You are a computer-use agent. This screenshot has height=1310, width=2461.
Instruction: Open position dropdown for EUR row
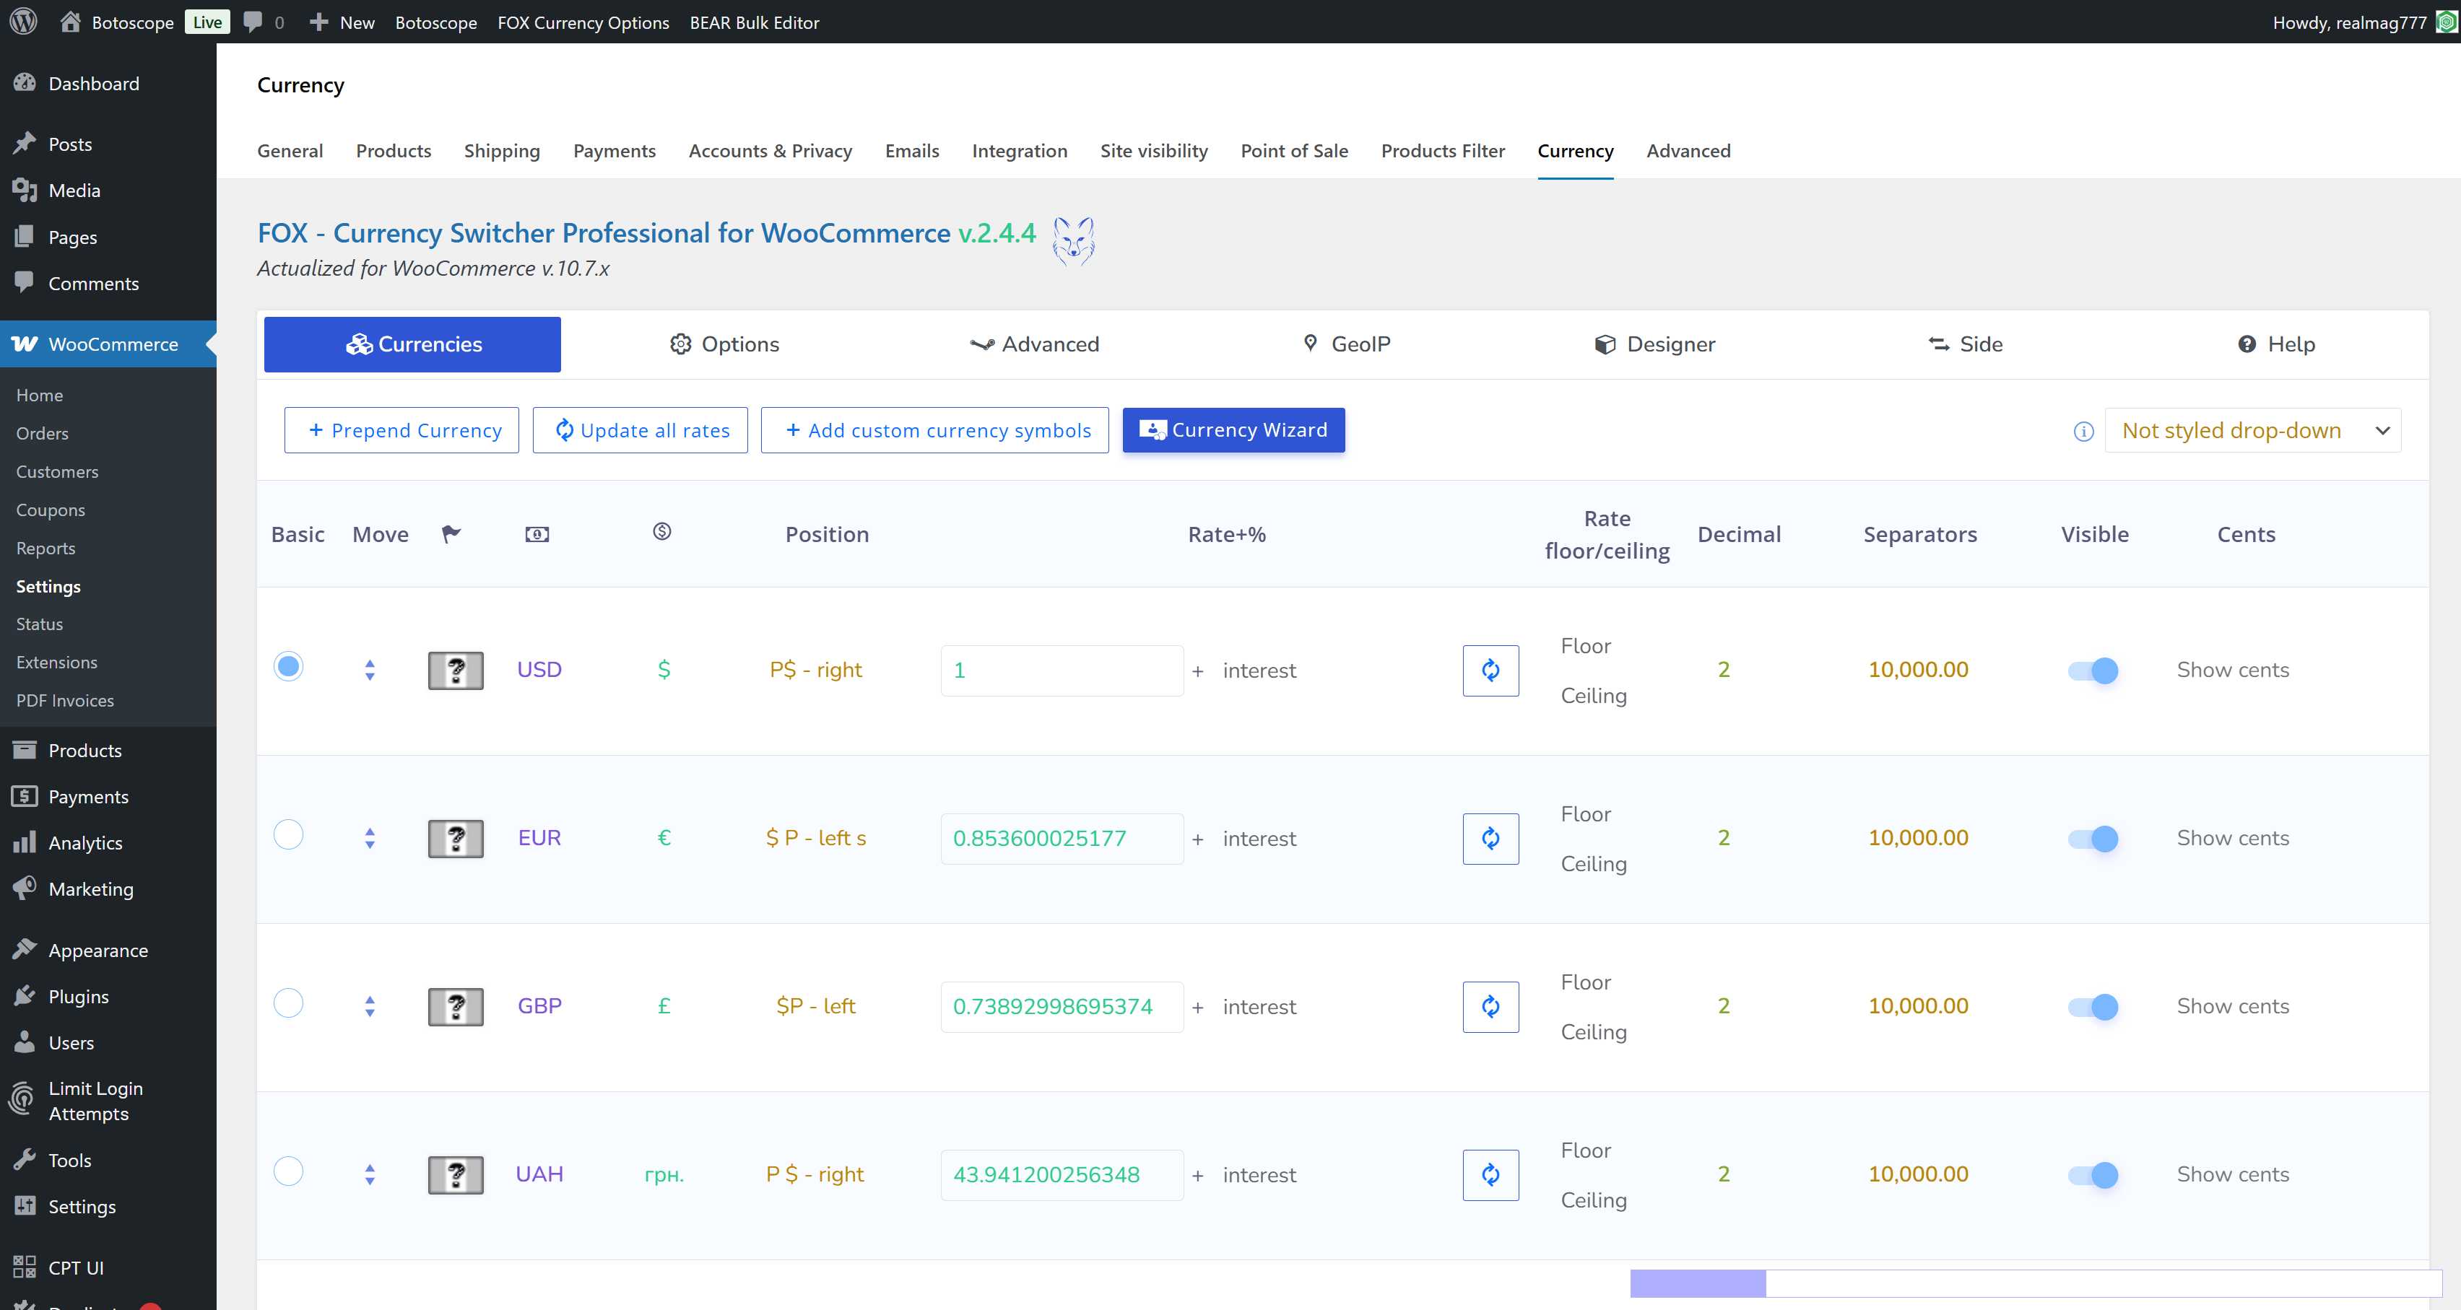[815, 838]
